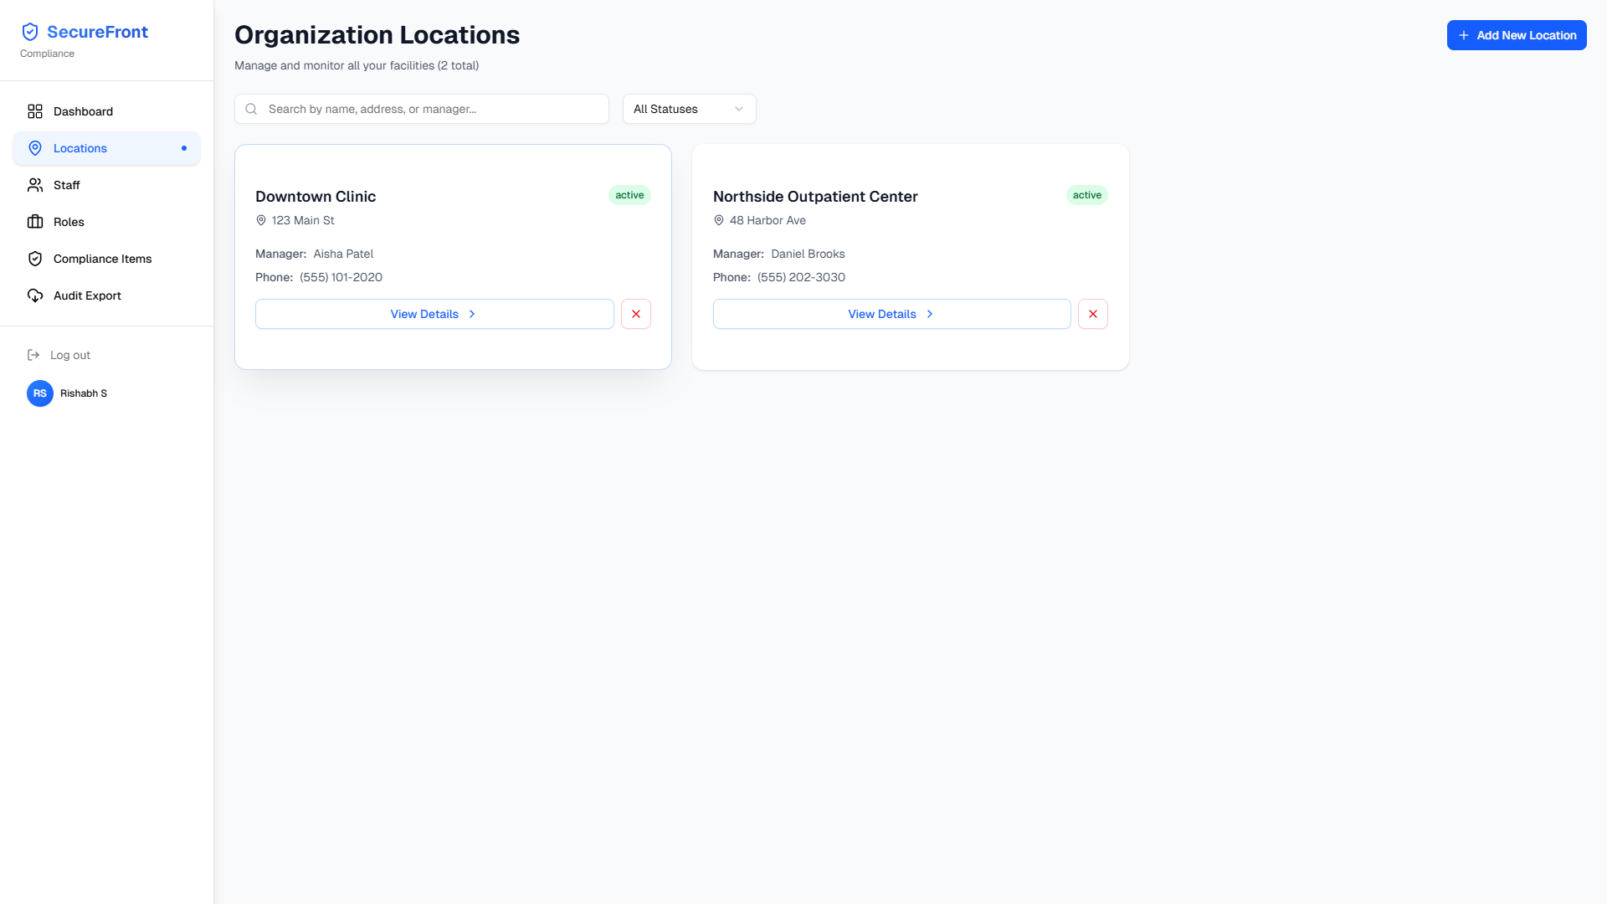View Details for Downtown Clinic
1607x904 pixels.
coord(434,314)
